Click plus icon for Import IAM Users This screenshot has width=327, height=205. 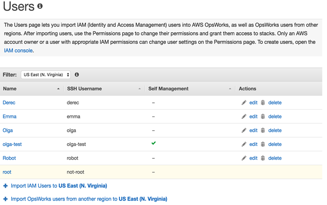click(5, 186)
